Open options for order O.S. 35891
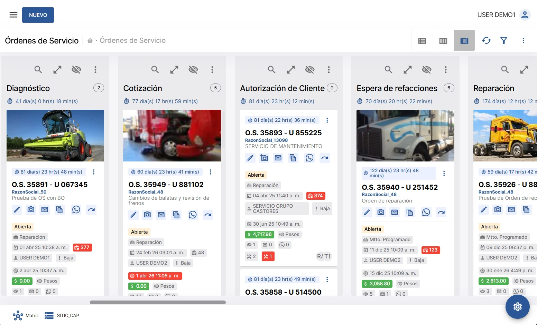This screenshot has width=537, height=325. [x=94, y=172]
